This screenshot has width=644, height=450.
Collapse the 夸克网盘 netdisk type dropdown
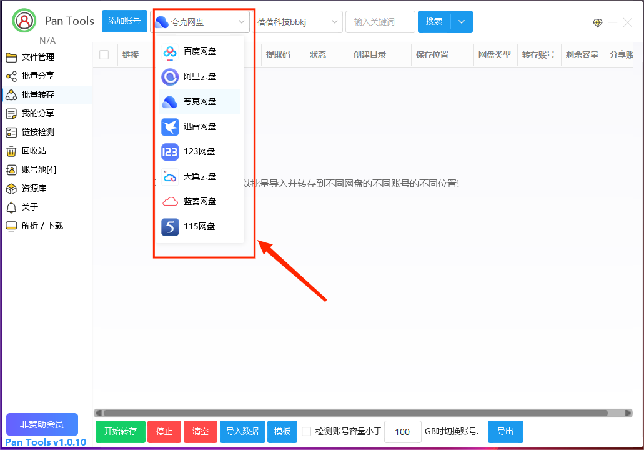click(200, 22)
